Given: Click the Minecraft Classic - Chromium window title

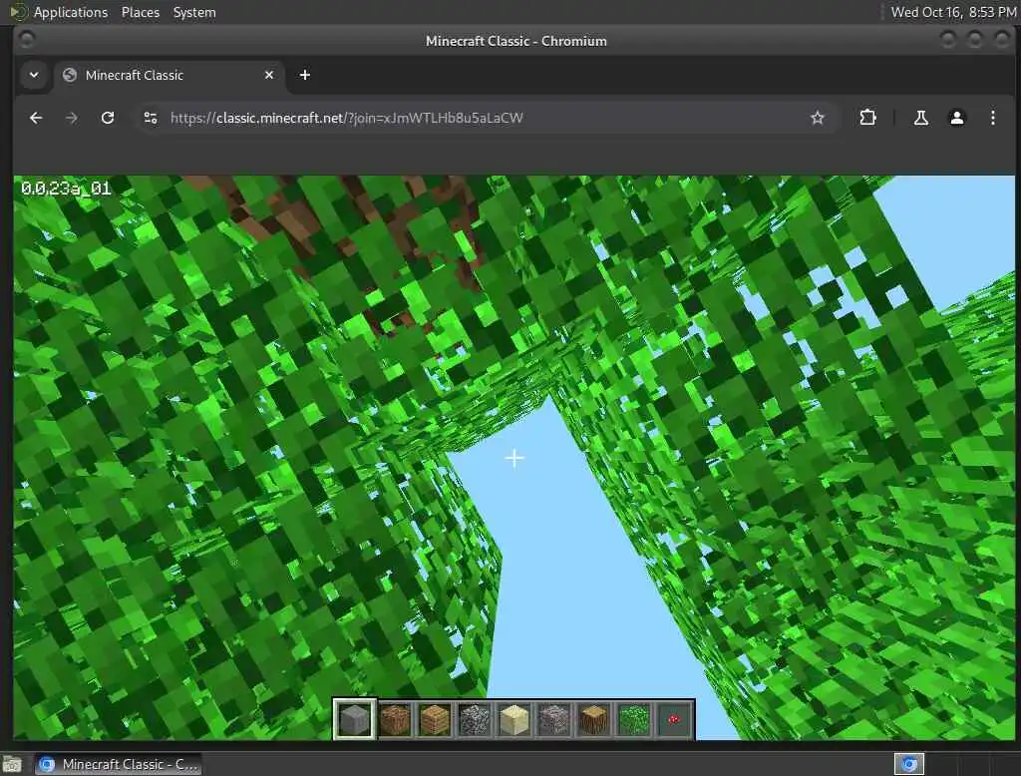Looking at the screenshot, I should [x=516, y=41].
